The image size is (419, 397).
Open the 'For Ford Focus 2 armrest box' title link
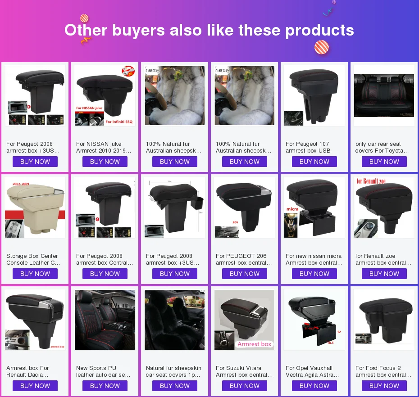[x=383, y=371]
